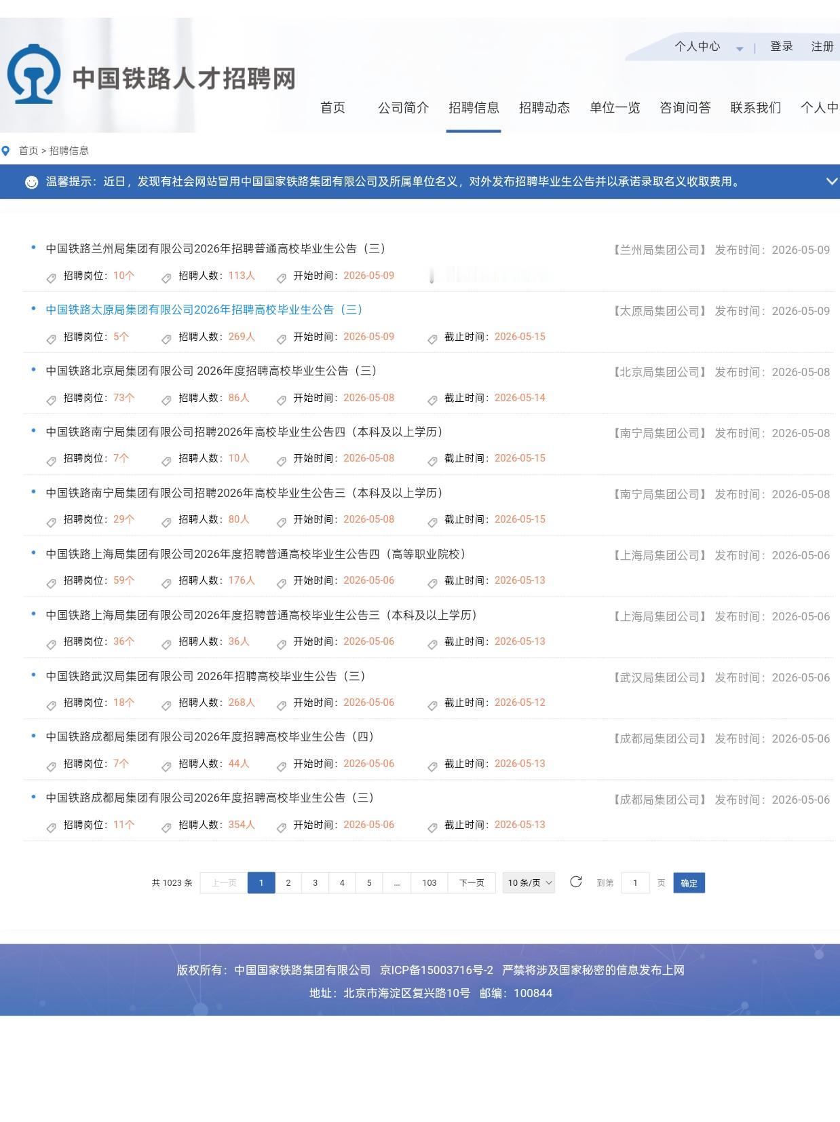Click the 共 1023 条 total count

172,882
